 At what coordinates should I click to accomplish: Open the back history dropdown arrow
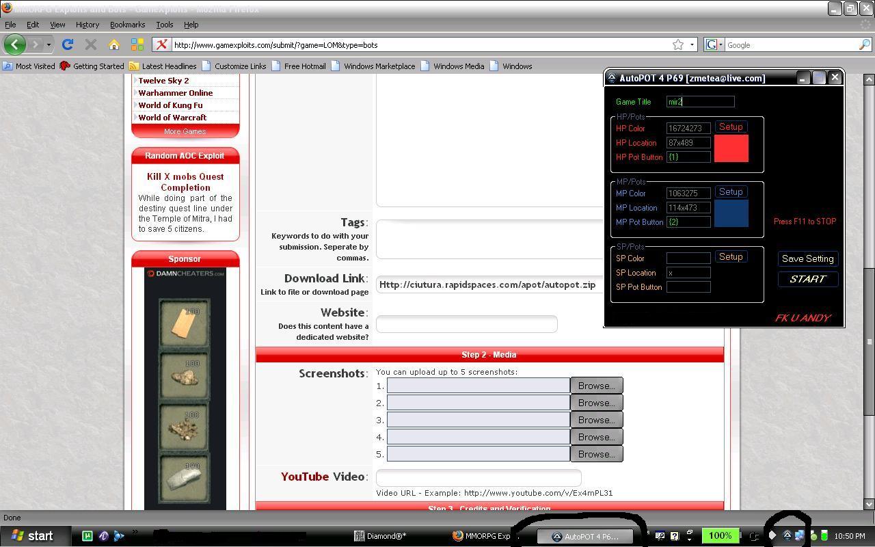click(x=49, y=44)
